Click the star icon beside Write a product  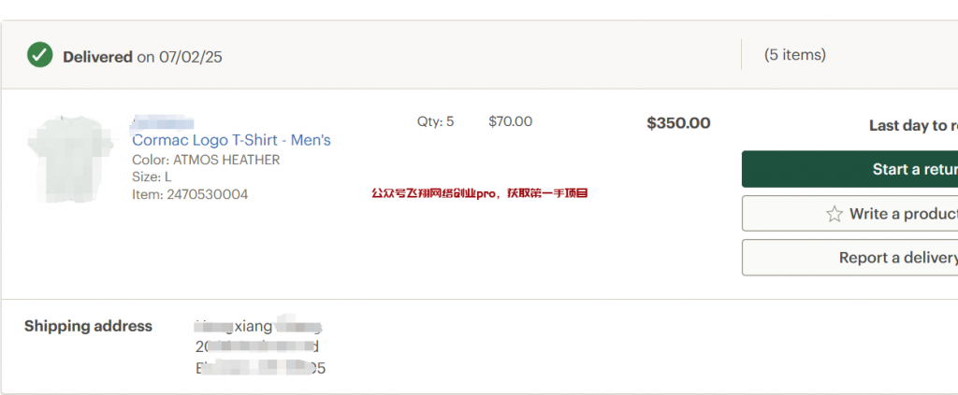coord(835,214)
